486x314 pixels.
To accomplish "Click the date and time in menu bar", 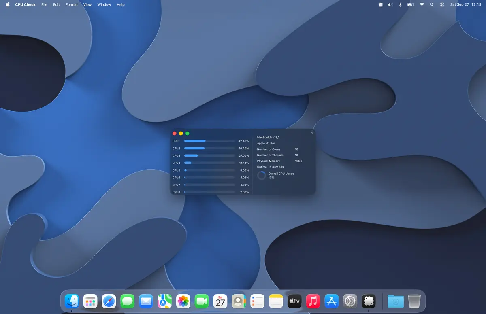I will tap(465, 5).
